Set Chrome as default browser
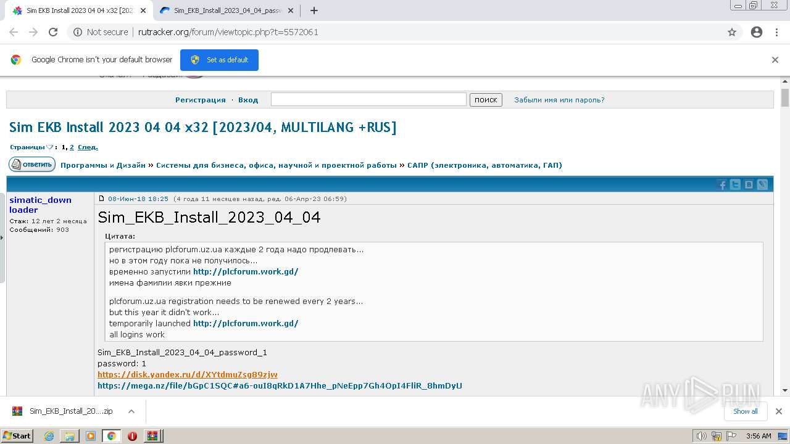Screen dimensions: 790x444 [x=219, y=60]
